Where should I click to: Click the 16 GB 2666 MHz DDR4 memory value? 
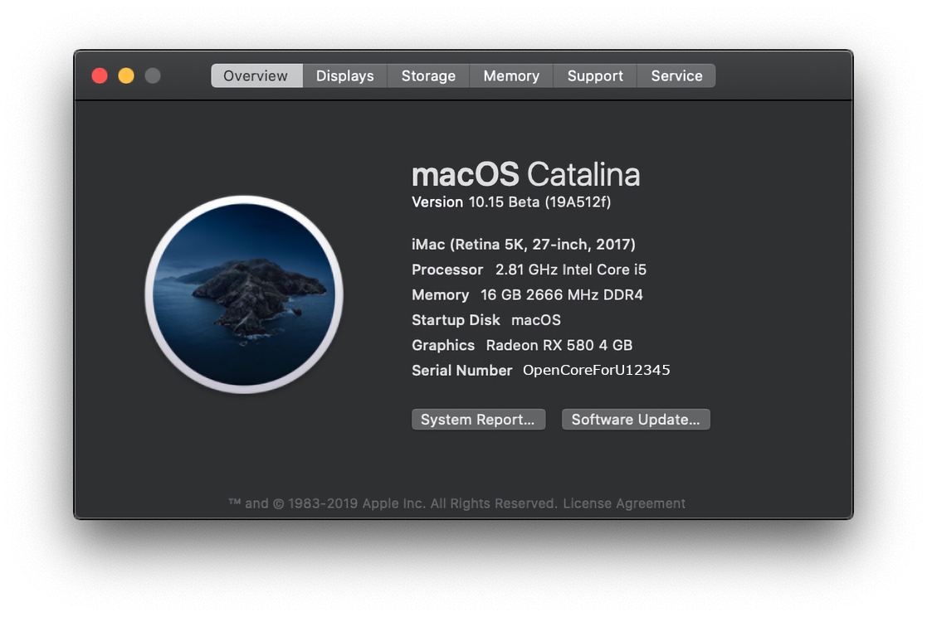562,295
